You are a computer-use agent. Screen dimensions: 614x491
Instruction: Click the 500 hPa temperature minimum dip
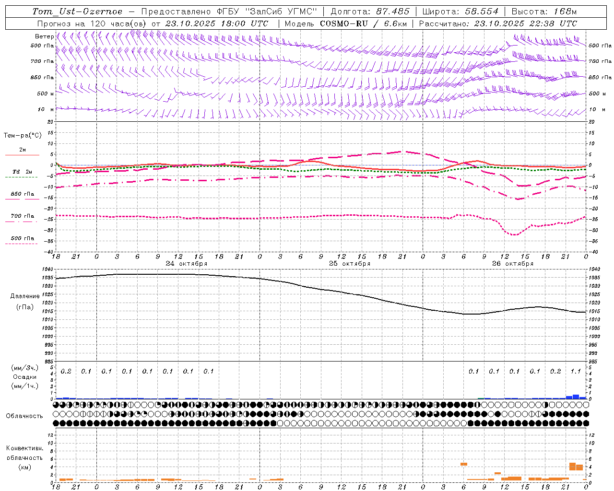tap(514, 234)
